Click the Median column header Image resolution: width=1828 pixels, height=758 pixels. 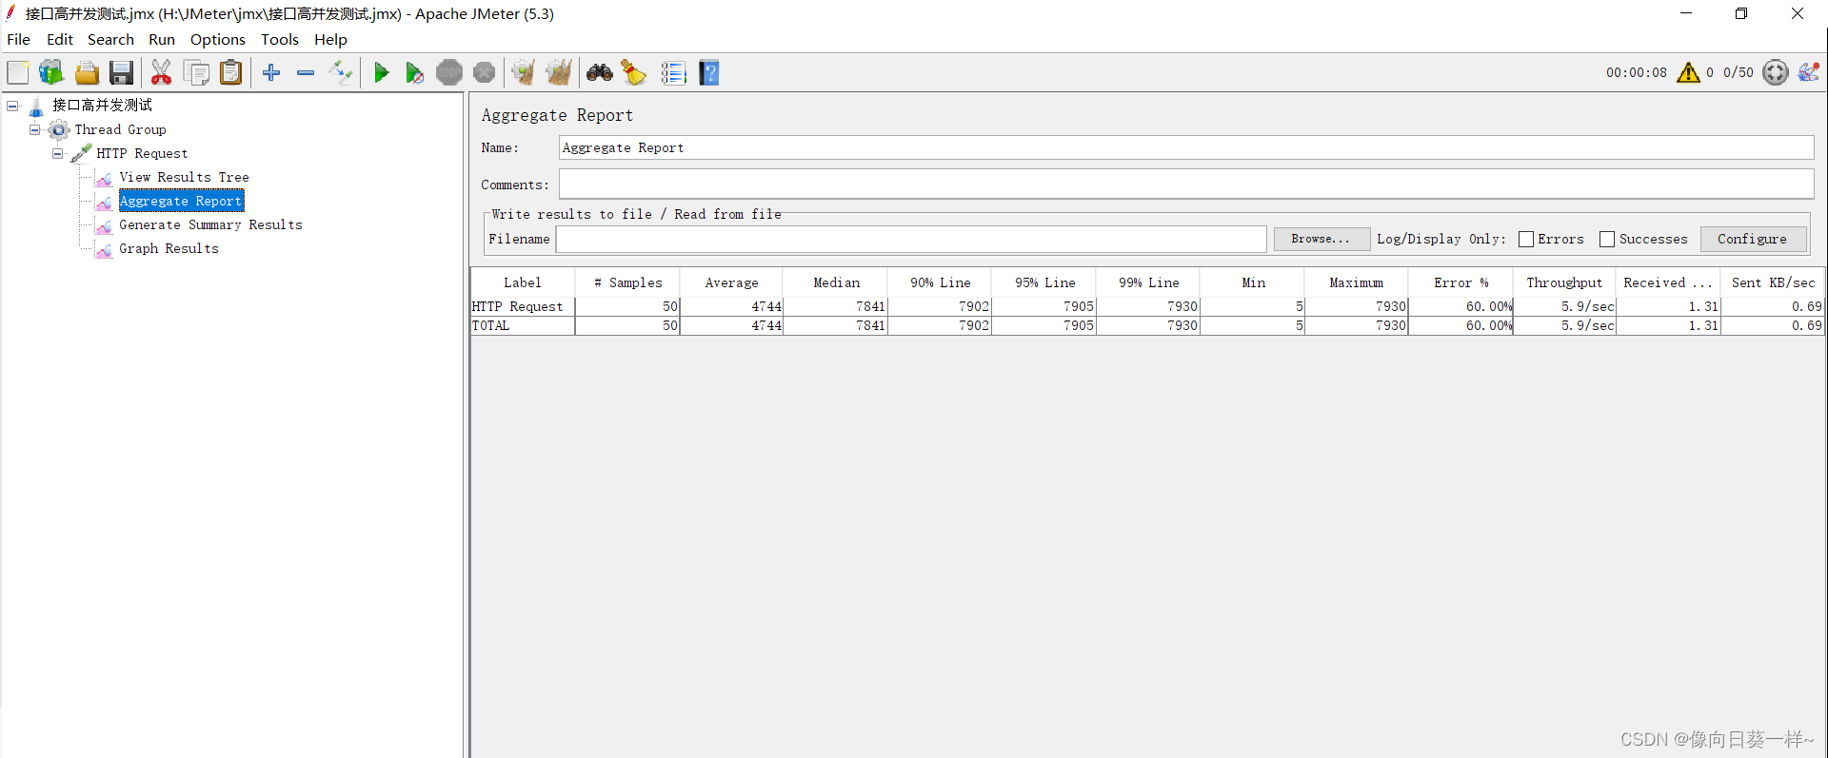(836, 282)
